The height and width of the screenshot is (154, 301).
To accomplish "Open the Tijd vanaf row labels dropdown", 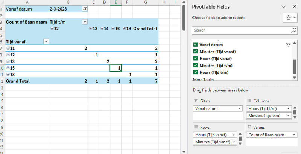I will (46, 42).
